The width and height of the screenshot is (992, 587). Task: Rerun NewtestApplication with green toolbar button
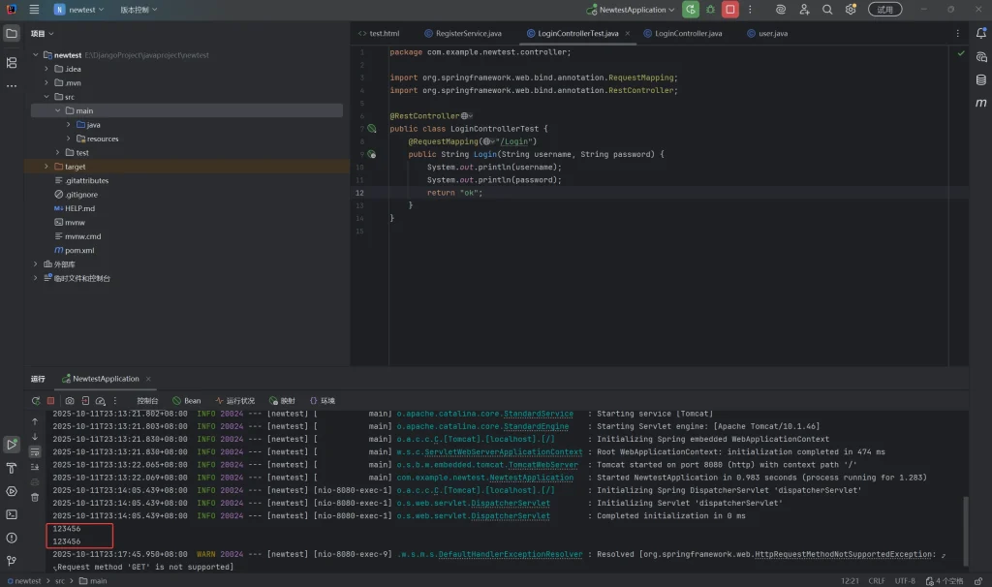(690, 10)
